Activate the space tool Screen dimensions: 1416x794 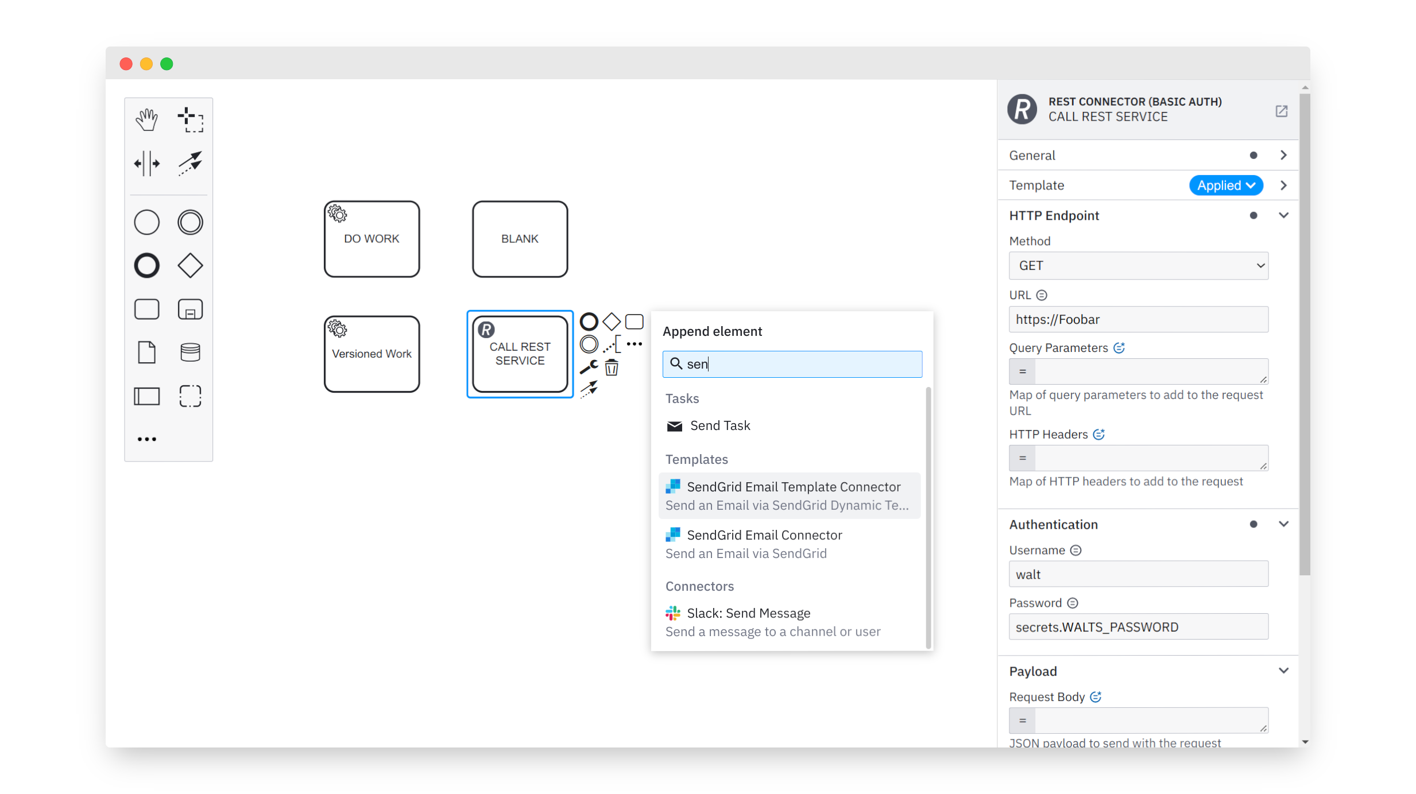146,164
